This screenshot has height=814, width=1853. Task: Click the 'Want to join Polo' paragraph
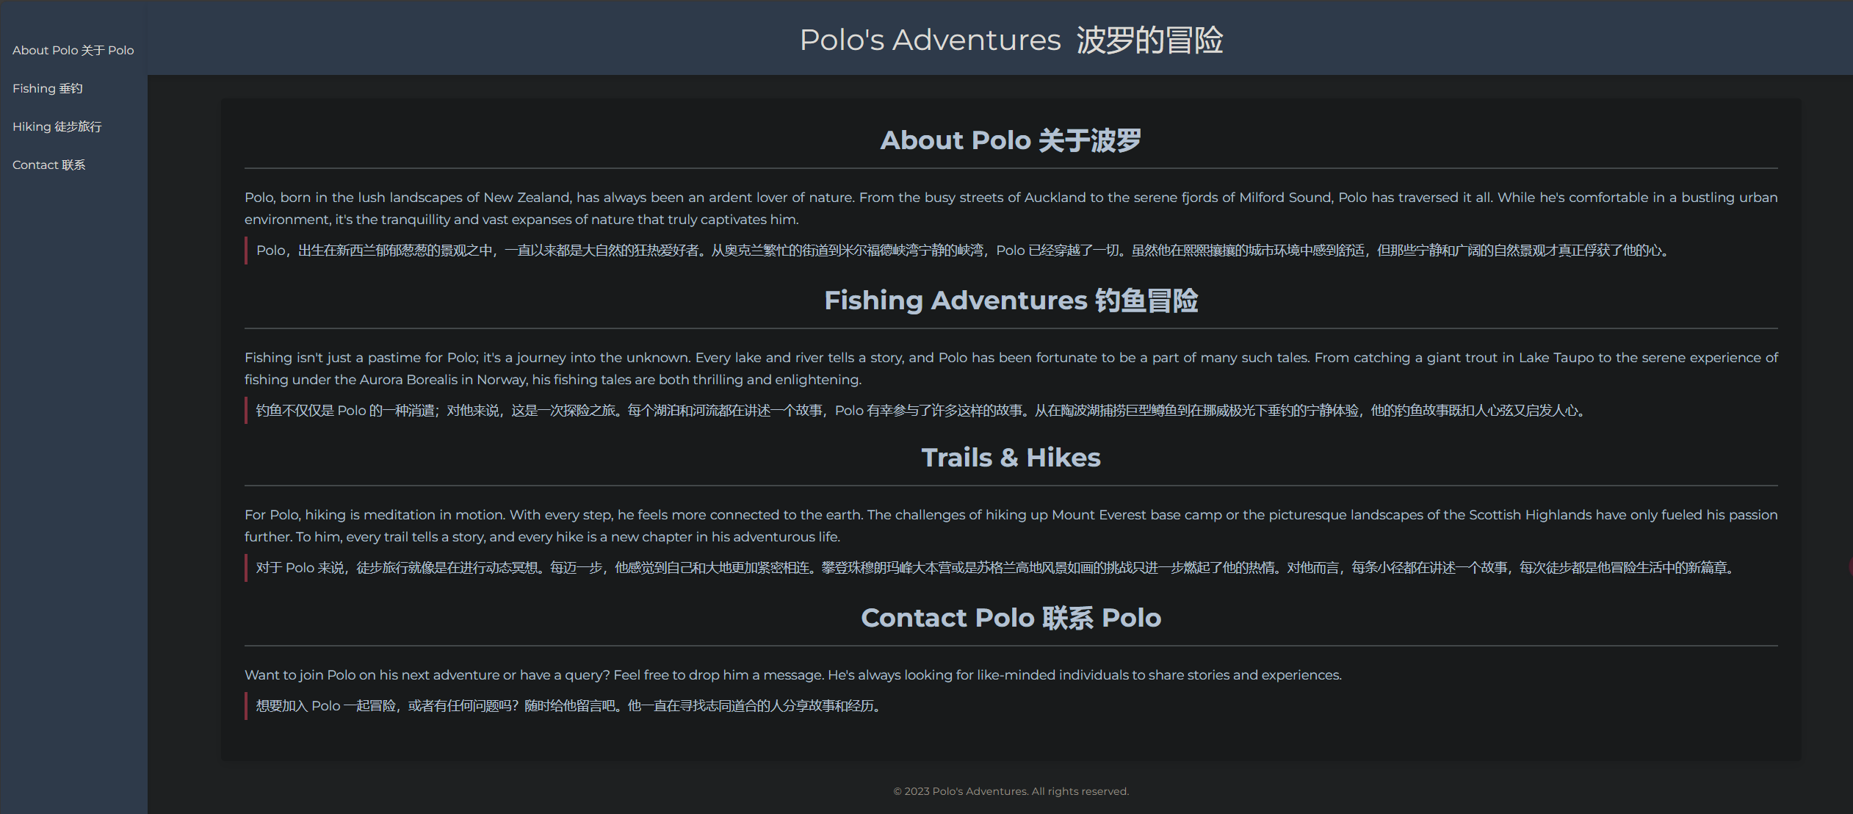coord(792,675)
